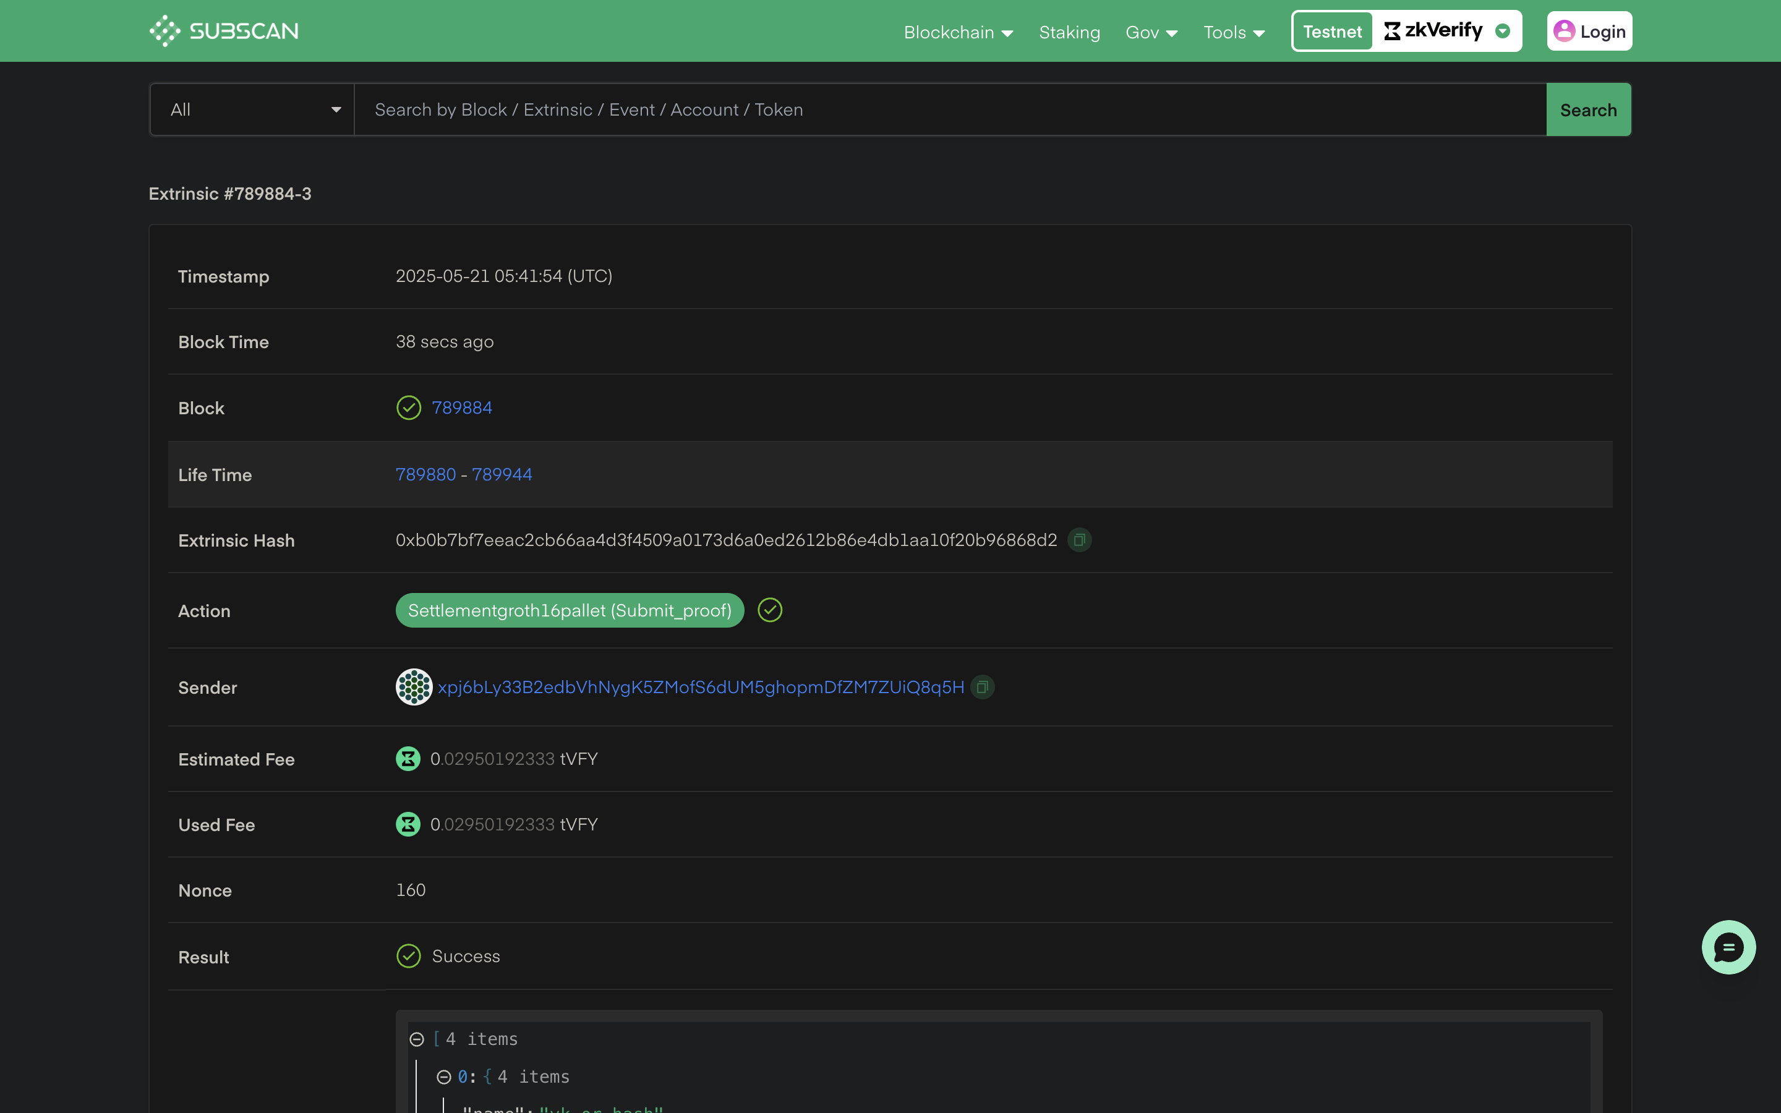Copy the extrinsic hash
This screenshot has width=1781, height=1113.
[x=1079, y=540]
